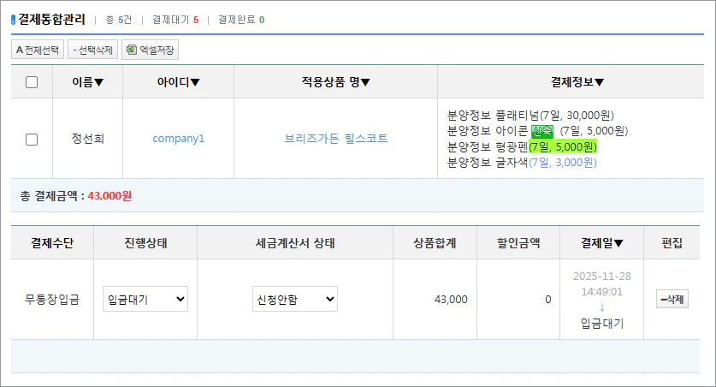Image resolution: width=716 pixels, height=387 pixels.
Task: Click the 삭제 button in 편집 column
Action: pyautogui.click(x=672, y=300)
